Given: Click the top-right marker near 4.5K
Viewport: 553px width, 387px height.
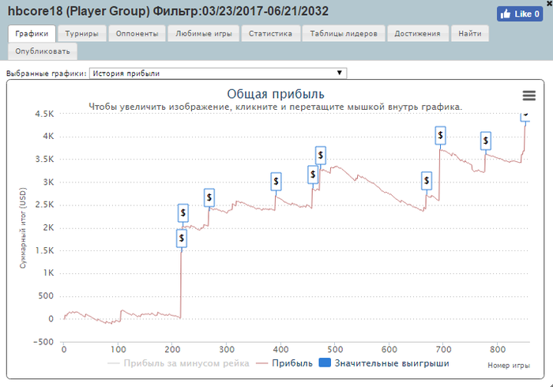Looking at the screenshot, I should coord(525,117).
